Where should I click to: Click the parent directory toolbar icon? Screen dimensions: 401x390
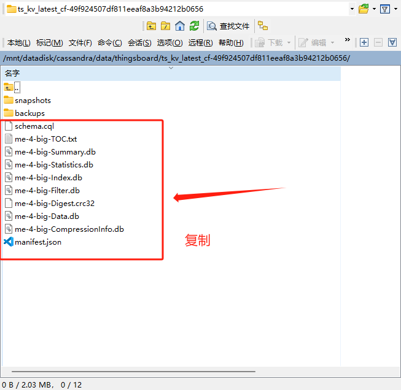click(x=151, y=26)
